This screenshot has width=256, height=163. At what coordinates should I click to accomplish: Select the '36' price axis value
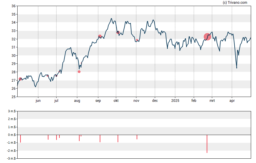click(14, 6)
